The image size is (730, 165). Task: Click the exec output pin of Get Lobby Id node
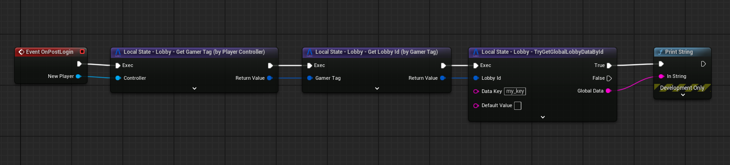tap(443, 66)
